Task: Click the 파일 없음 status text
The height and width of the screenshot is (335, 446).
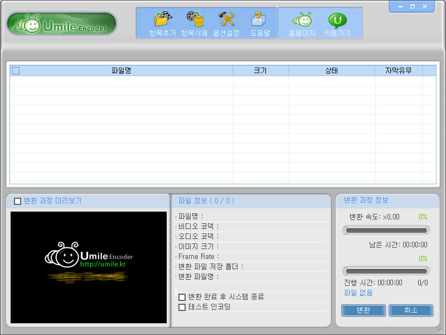Action: tap(358, 293)
